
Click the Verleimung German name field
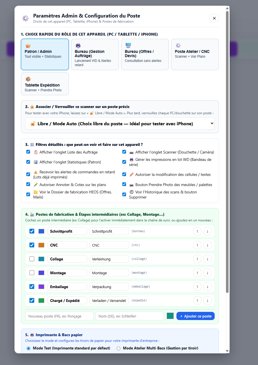[109, 259]
